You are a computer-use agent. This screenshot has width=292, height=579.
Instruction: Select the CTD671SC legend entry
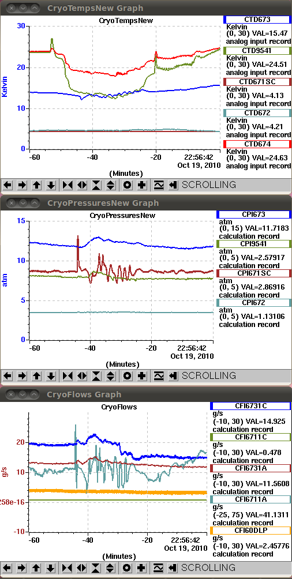(x=257, y=82)
